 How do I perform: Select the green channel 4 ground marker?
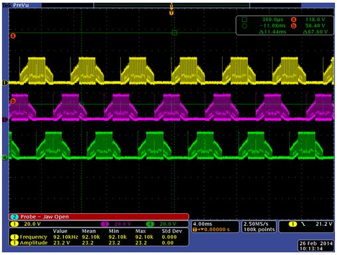coord(5,157)
